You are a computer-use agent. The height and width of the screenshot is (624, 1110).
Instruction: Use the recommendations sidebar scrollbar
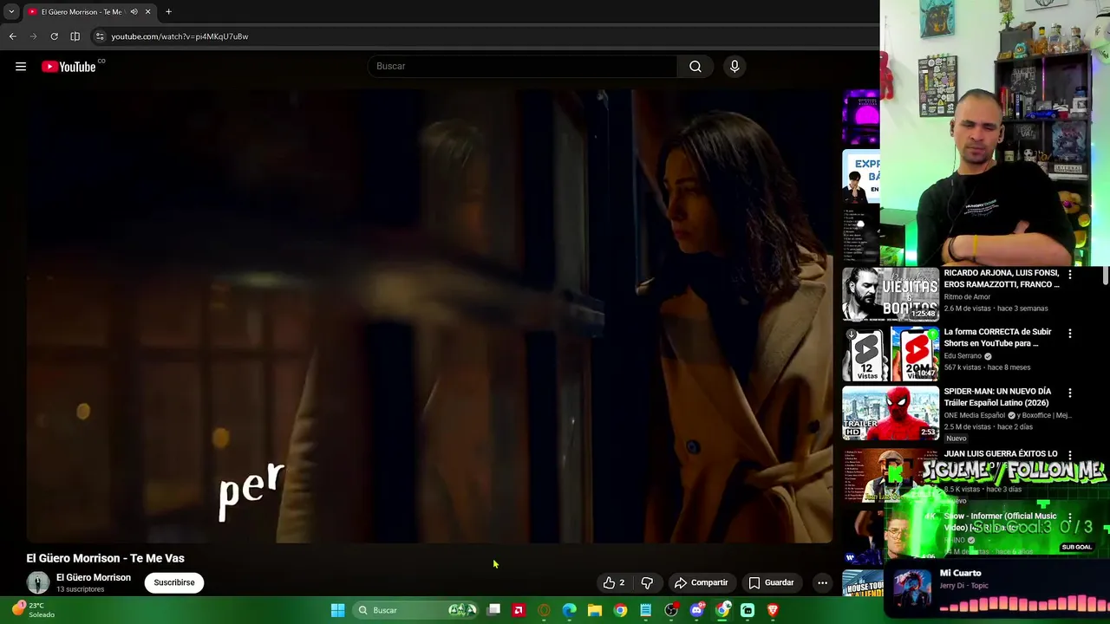(1106, 276)
